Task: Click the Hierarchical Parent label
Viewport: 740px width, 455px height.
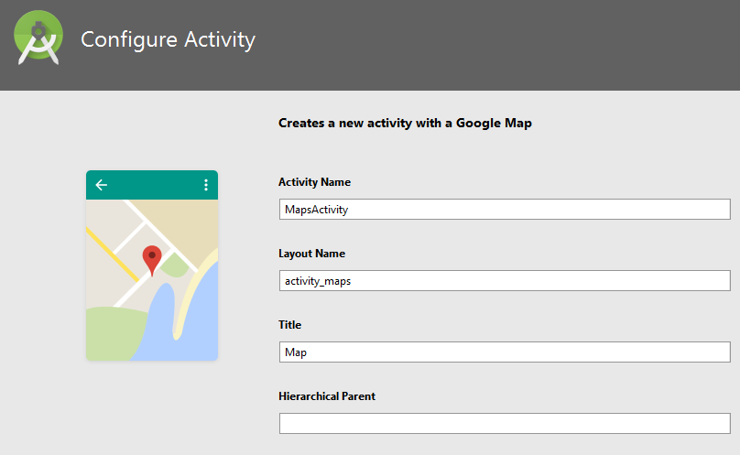Action: pos(327,396)
